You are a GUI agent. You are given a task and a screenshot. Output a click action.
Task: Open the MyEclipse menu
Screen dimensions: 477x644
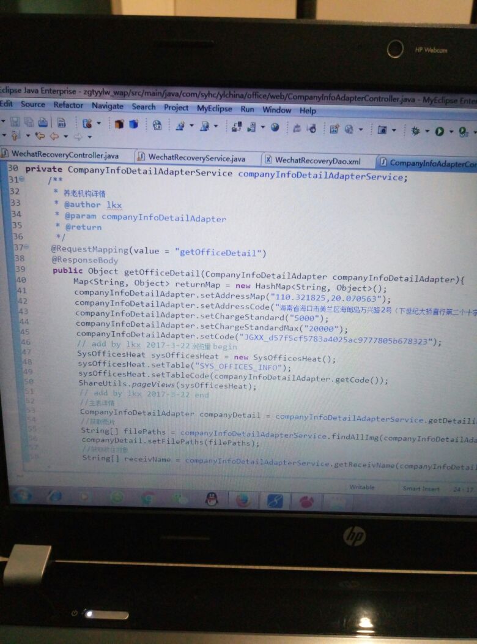click(x=214, y=108)
